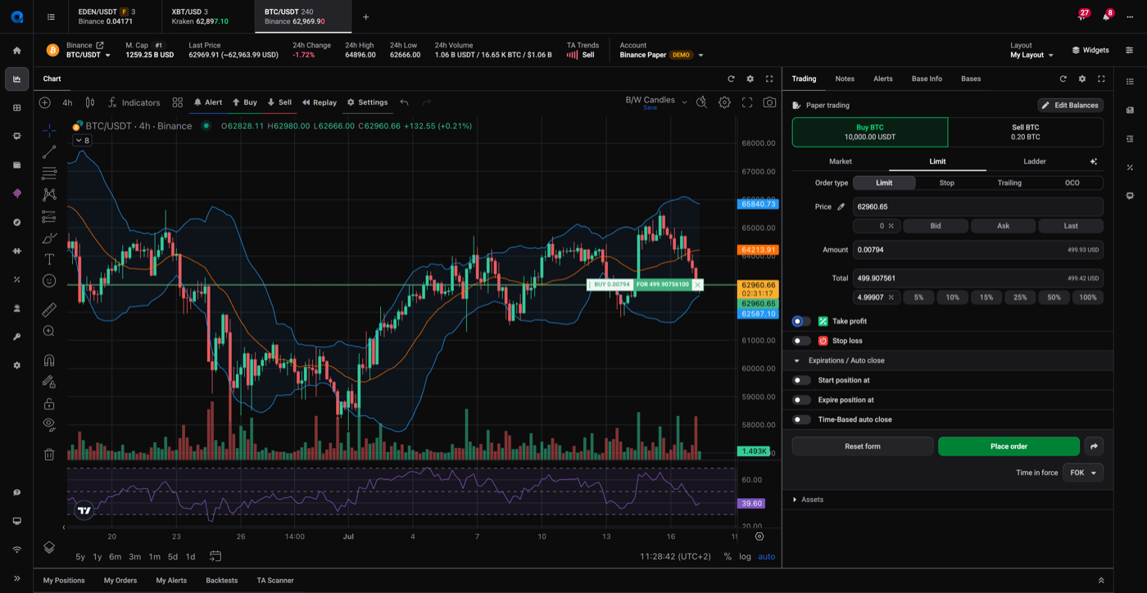1147x593 pixels.
Task: Open the Base Info tab
Action: 927,79
